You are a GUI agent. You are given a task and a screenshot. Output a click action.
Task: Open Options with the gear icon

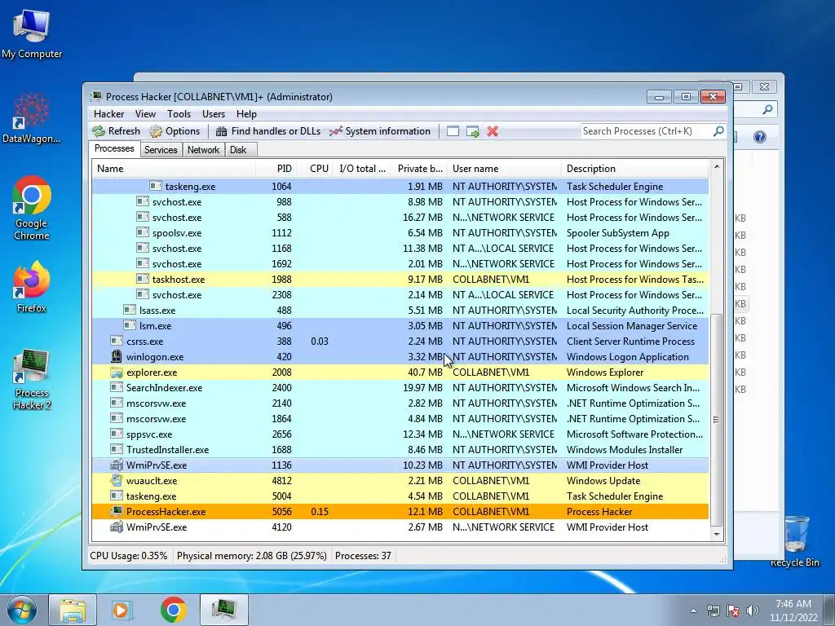(x=156, y=131)
